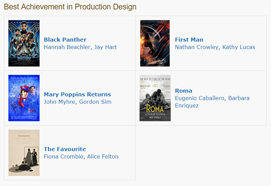Click the Alice Felton name link

[103, 156]
